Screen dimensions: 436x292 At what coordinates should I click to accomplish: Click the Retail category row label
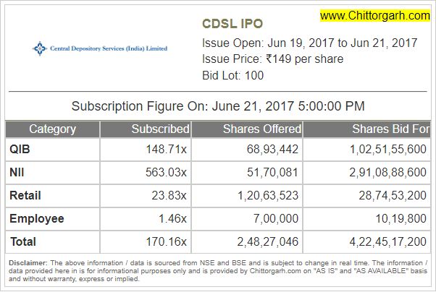pos(25,196)
